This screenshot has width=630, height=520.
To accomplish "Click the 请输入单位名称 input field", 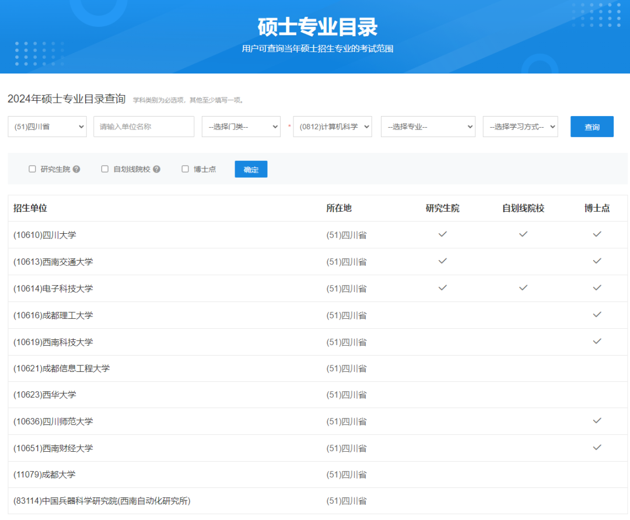I will (144, 127).
